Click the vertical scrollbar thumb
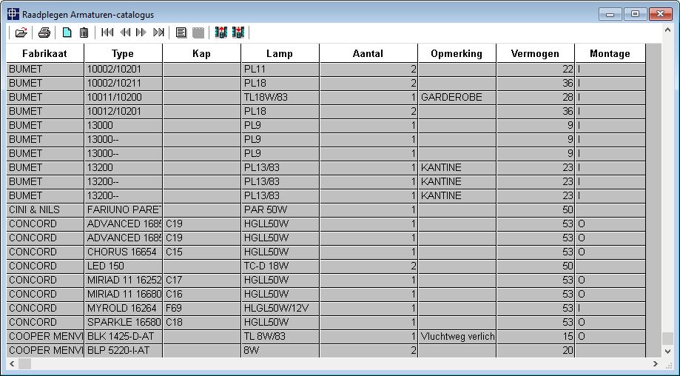The width and height of the screenshot is (680, 376). click(668, 338)
